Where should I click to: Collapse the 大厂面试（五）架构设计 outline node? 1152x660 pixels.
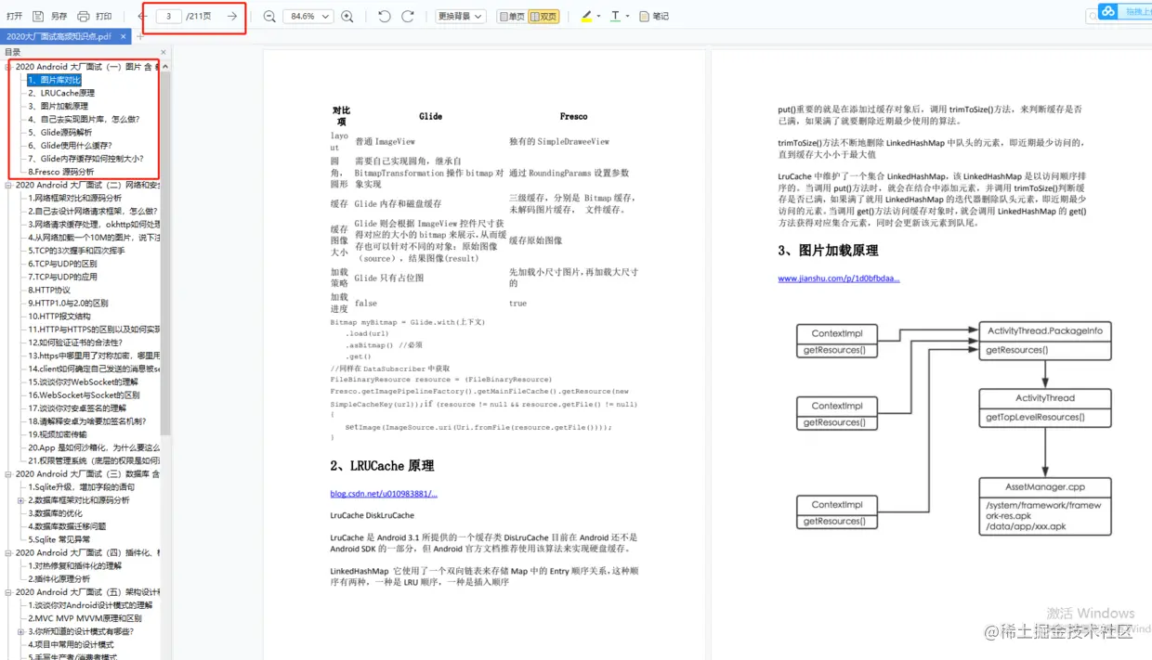coord(8,591)
